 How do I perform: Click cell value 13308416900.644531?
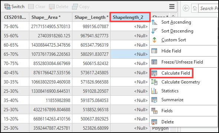pos(50,91)
